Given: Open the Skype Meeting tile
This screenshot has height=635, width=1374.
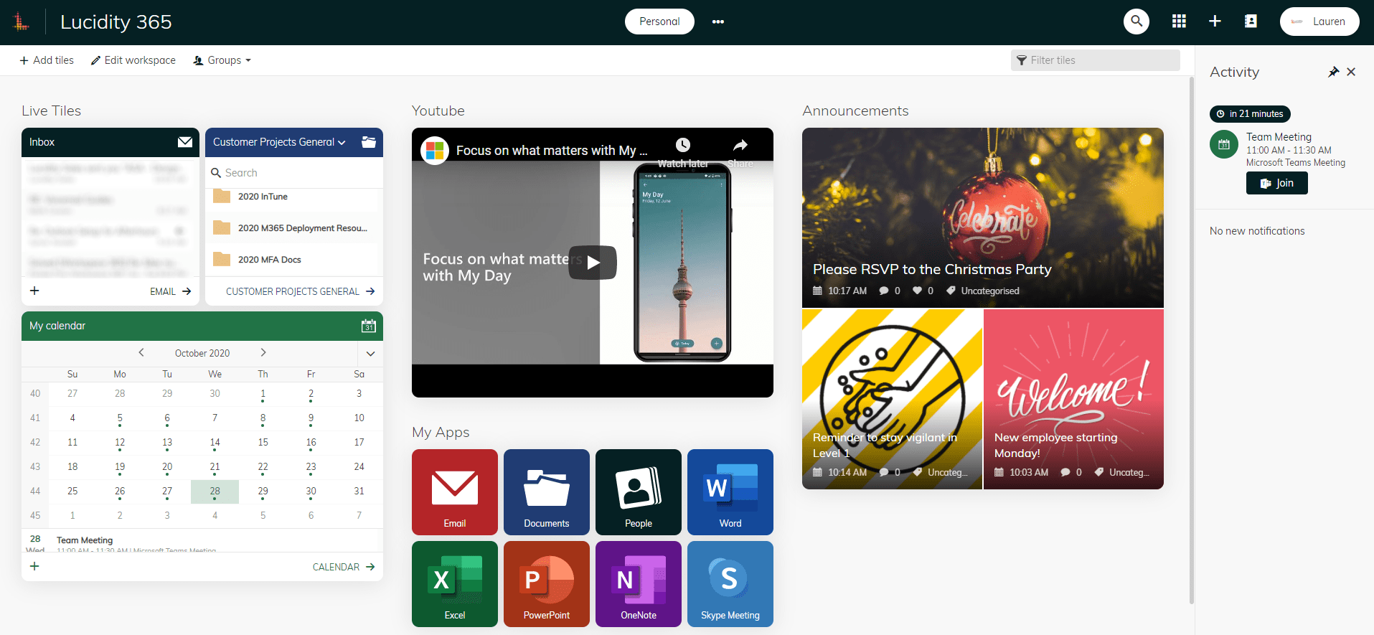Looking at the screenshot, I should pos(730,583).
